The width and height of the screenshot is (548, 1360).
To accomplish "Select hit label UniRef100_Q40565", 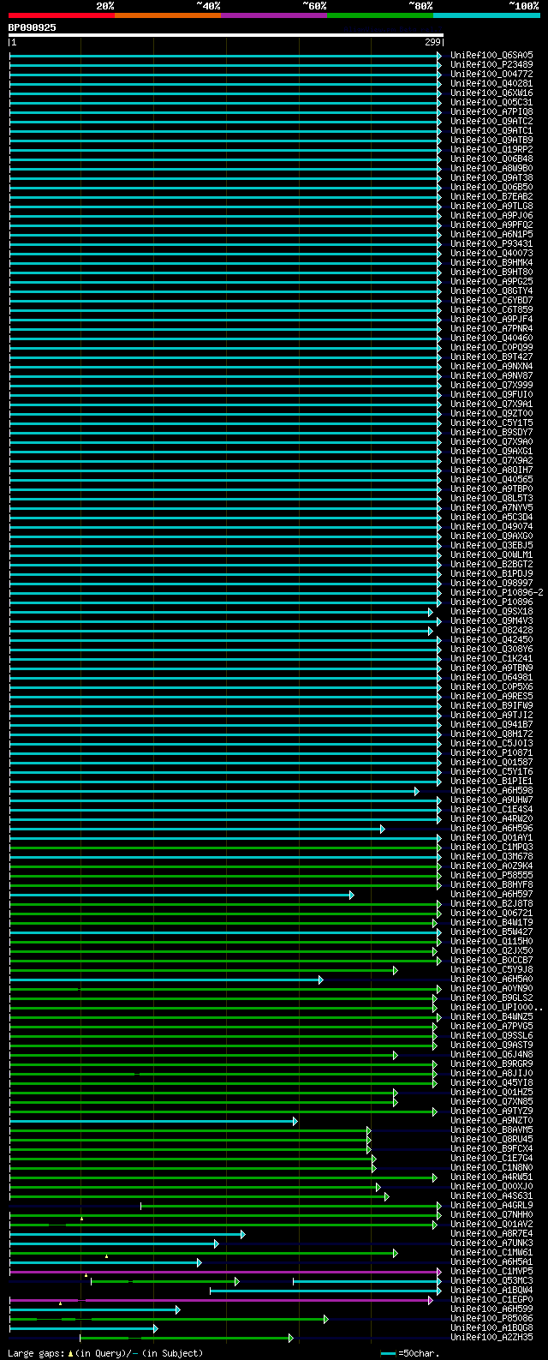I will point(491,479).
